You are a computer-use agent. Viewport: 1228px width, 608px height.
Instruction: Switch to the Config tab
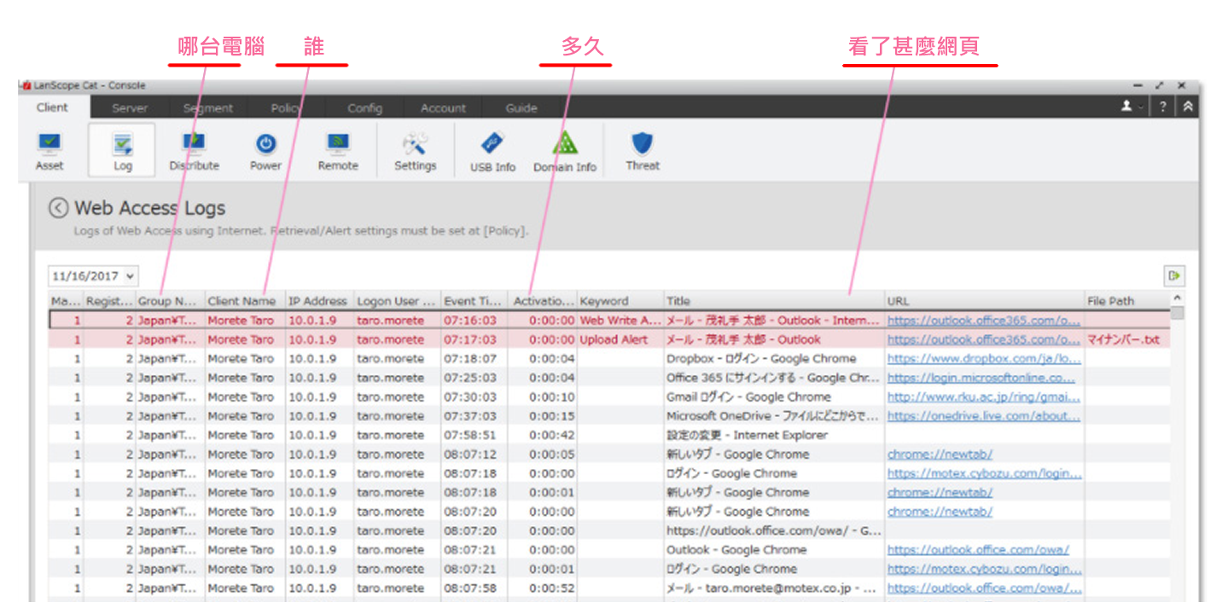coord(364,108)
